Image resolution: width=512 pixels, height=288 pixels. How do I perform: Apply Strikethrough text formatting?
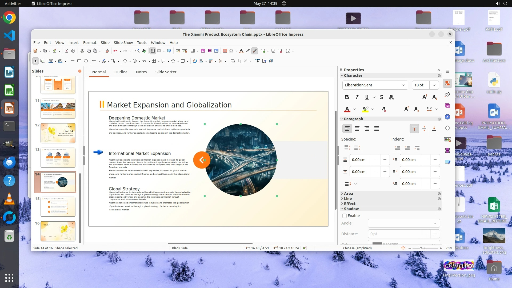point(381,97)
